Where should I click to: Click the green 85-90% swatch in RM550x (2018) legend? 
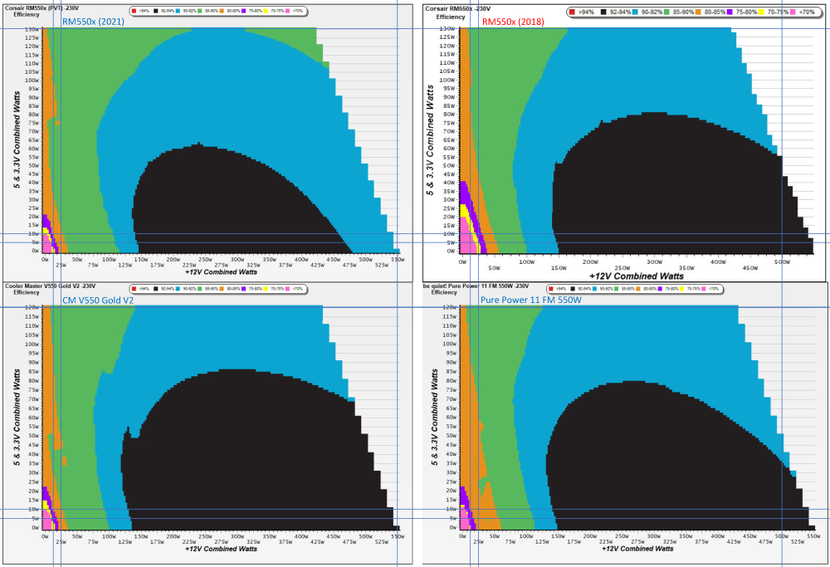pyautogui.click(x=666, y=12)
